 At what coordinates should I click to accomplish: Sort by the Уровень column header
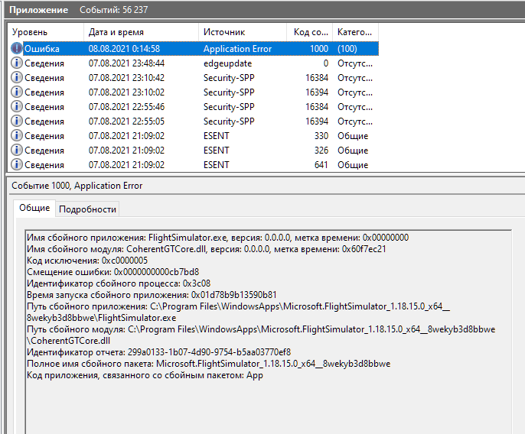(46, 32)
